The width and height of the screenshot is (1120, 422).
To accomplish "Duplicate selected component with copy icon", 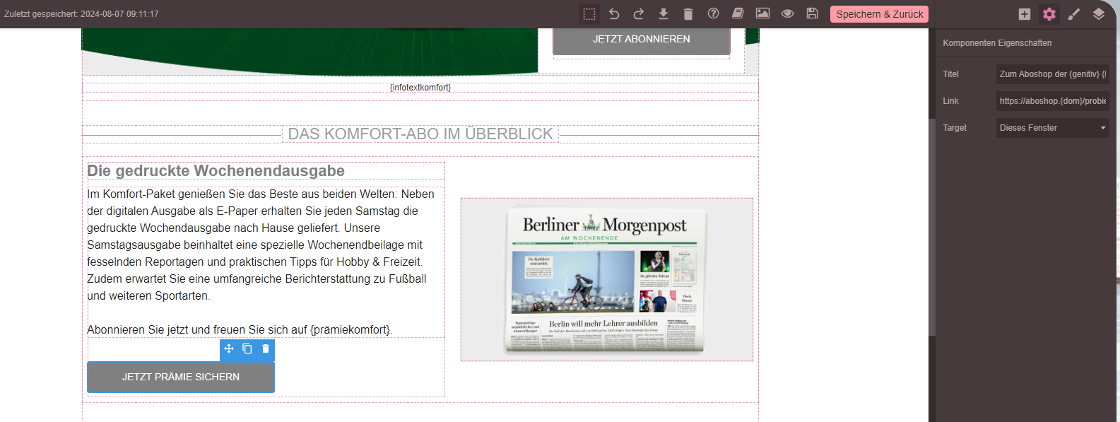I will tap(247, 348).
